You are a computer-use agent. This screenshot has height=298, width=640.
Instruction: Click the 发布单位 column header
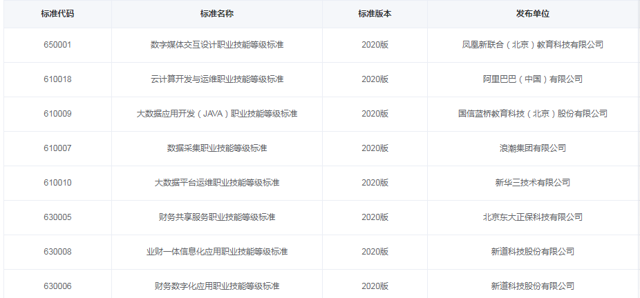tap(532, 14)
